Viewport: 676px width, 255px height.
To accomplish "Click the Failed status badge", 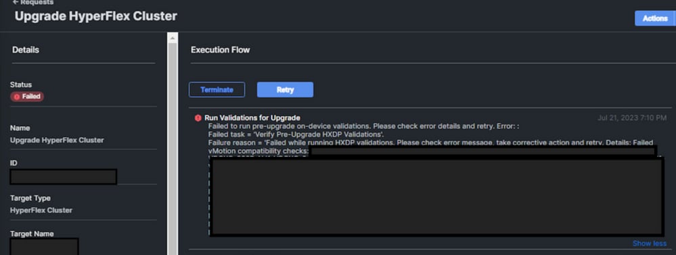I will 27,97.
